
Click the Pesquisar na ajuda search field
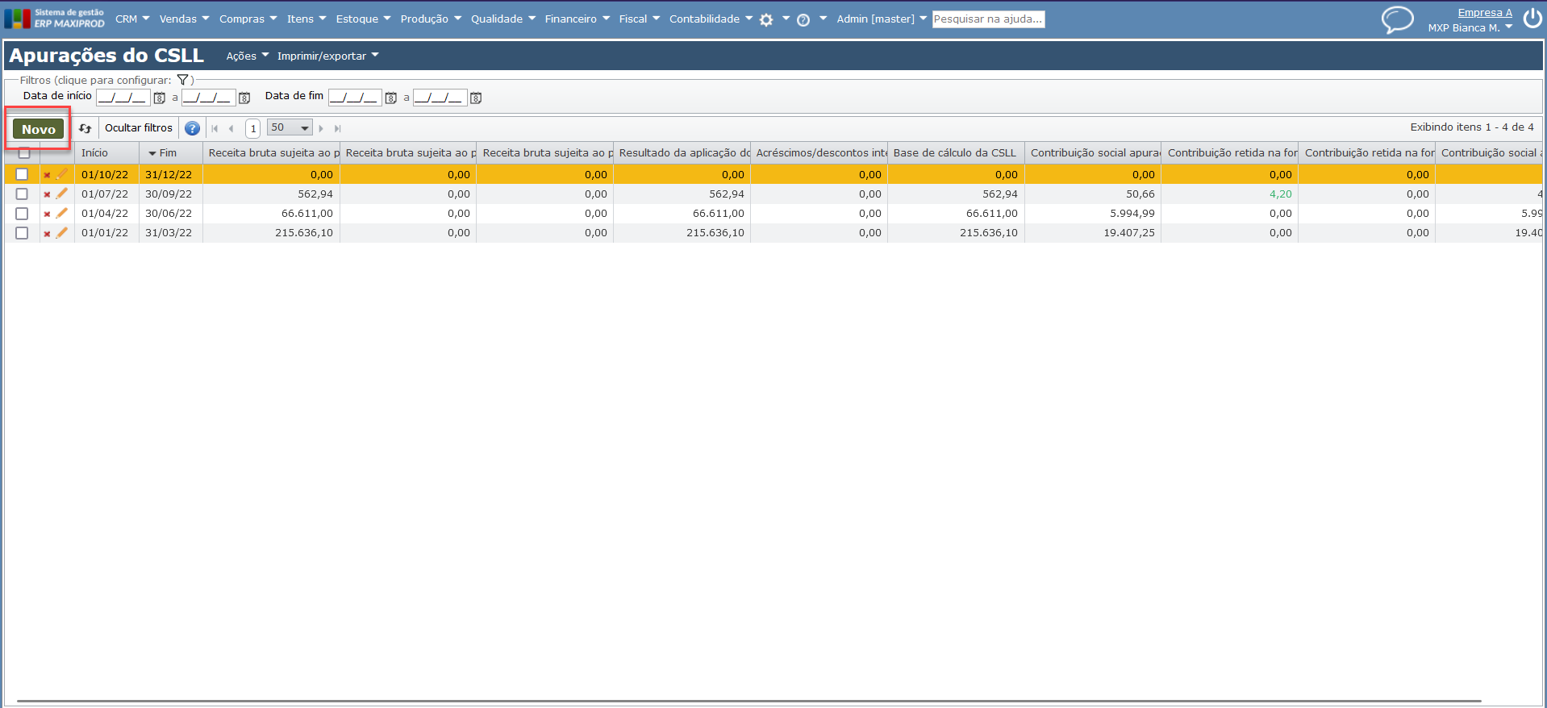point(988,19)
